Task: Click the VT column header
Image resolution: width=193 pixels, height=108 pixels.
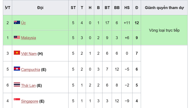Action: [x=8, y=8]
